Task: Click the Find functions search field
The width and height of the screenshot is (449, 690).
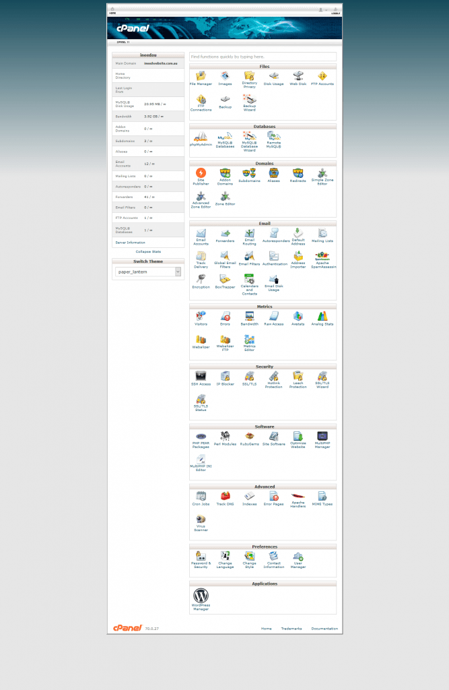Action: [x=263, y=57]
